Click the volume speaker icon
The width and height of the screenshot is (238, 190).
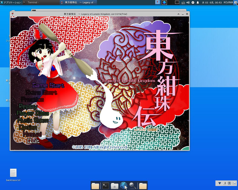pyautogui.click(x=188, y=3)
